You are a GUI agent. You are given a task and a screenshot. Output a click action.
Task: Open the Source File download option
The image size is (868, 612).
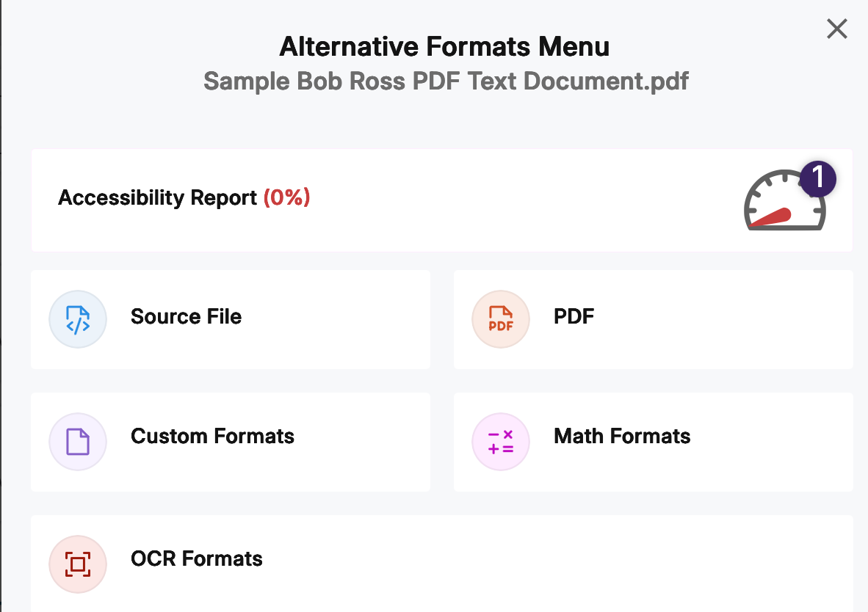coord(186,317)
